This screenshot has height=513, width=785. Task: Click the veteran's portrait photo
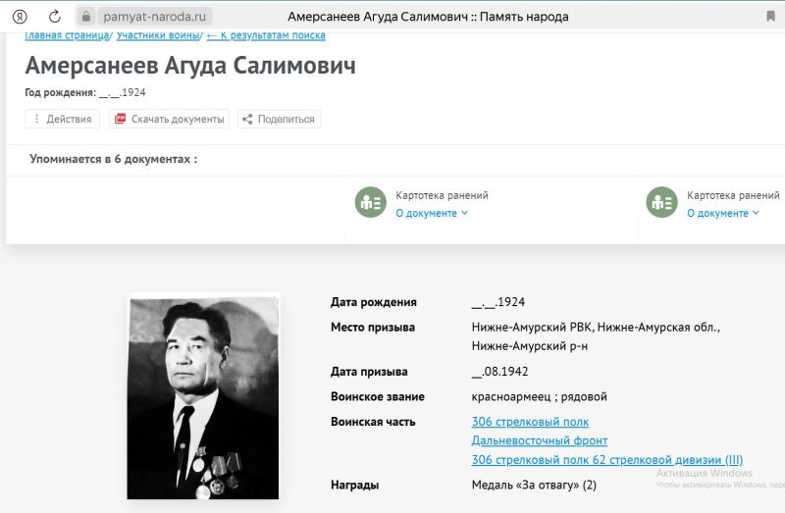pyautogui.click(x=204, y=397)
